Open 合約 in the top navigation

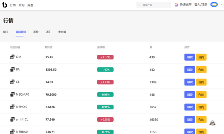point(22,5)
